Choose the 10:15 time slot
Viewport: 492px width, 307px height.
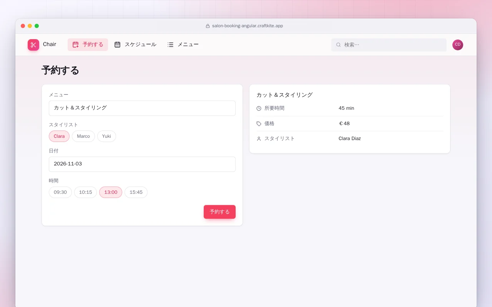pos(86,192)
